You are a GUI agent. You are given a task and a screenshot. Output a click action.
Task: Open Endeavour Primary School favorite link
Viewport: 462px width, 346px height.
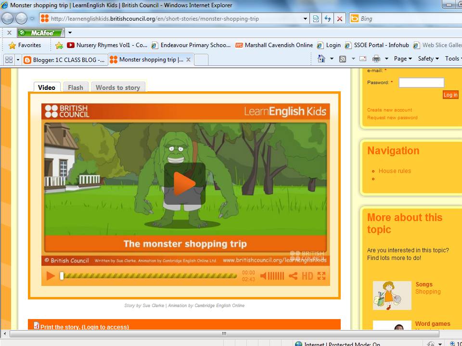click(191, 45)
